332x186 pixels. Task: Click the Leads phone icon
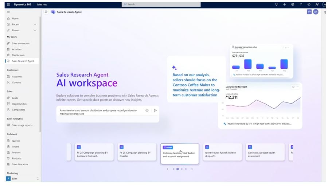(8, 98)
